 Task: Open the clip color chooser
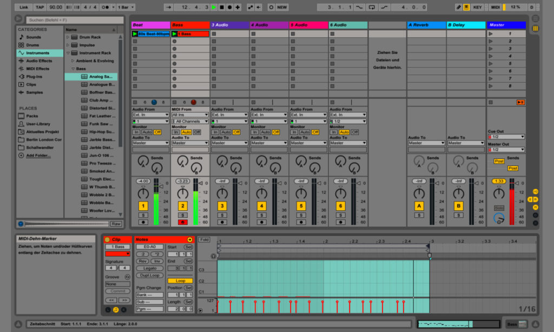(117, 254)
